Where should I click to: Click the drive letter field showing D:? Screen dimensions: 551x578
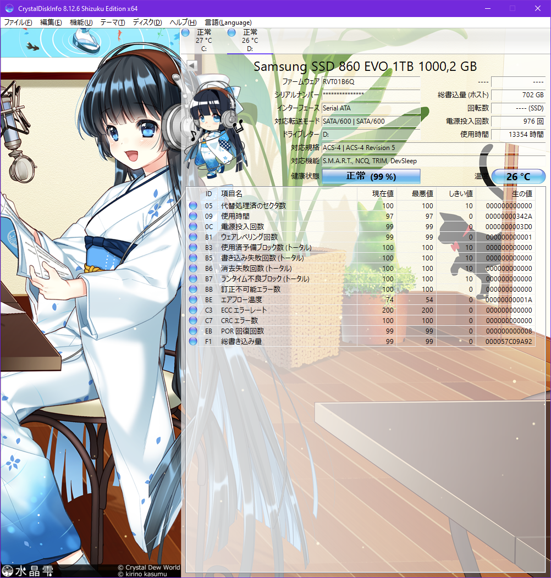(x=371, y=135)
